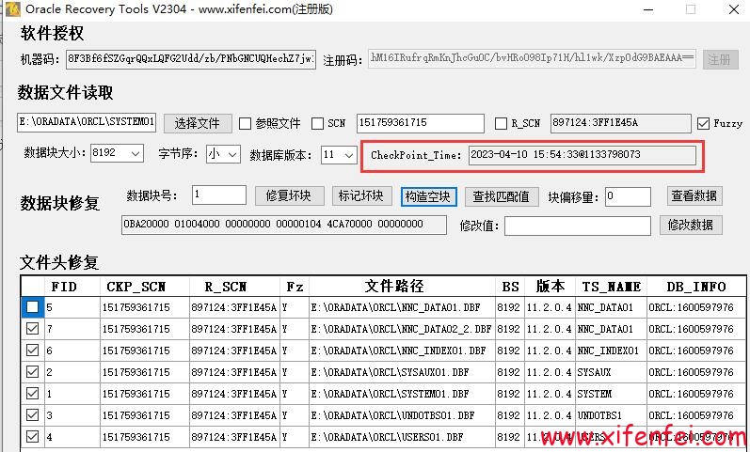The height and width of the screenshot is (452, 750).
Task: Click the BS cell 8192 in the UNDOTBS01 row
Action: tap(510, 414)
